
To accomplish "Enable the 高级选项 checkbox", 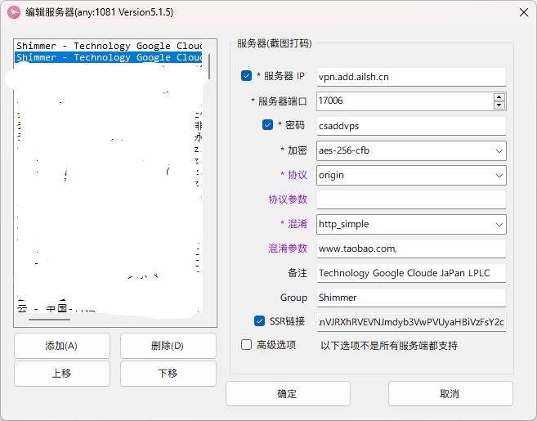I will point(247,345).
